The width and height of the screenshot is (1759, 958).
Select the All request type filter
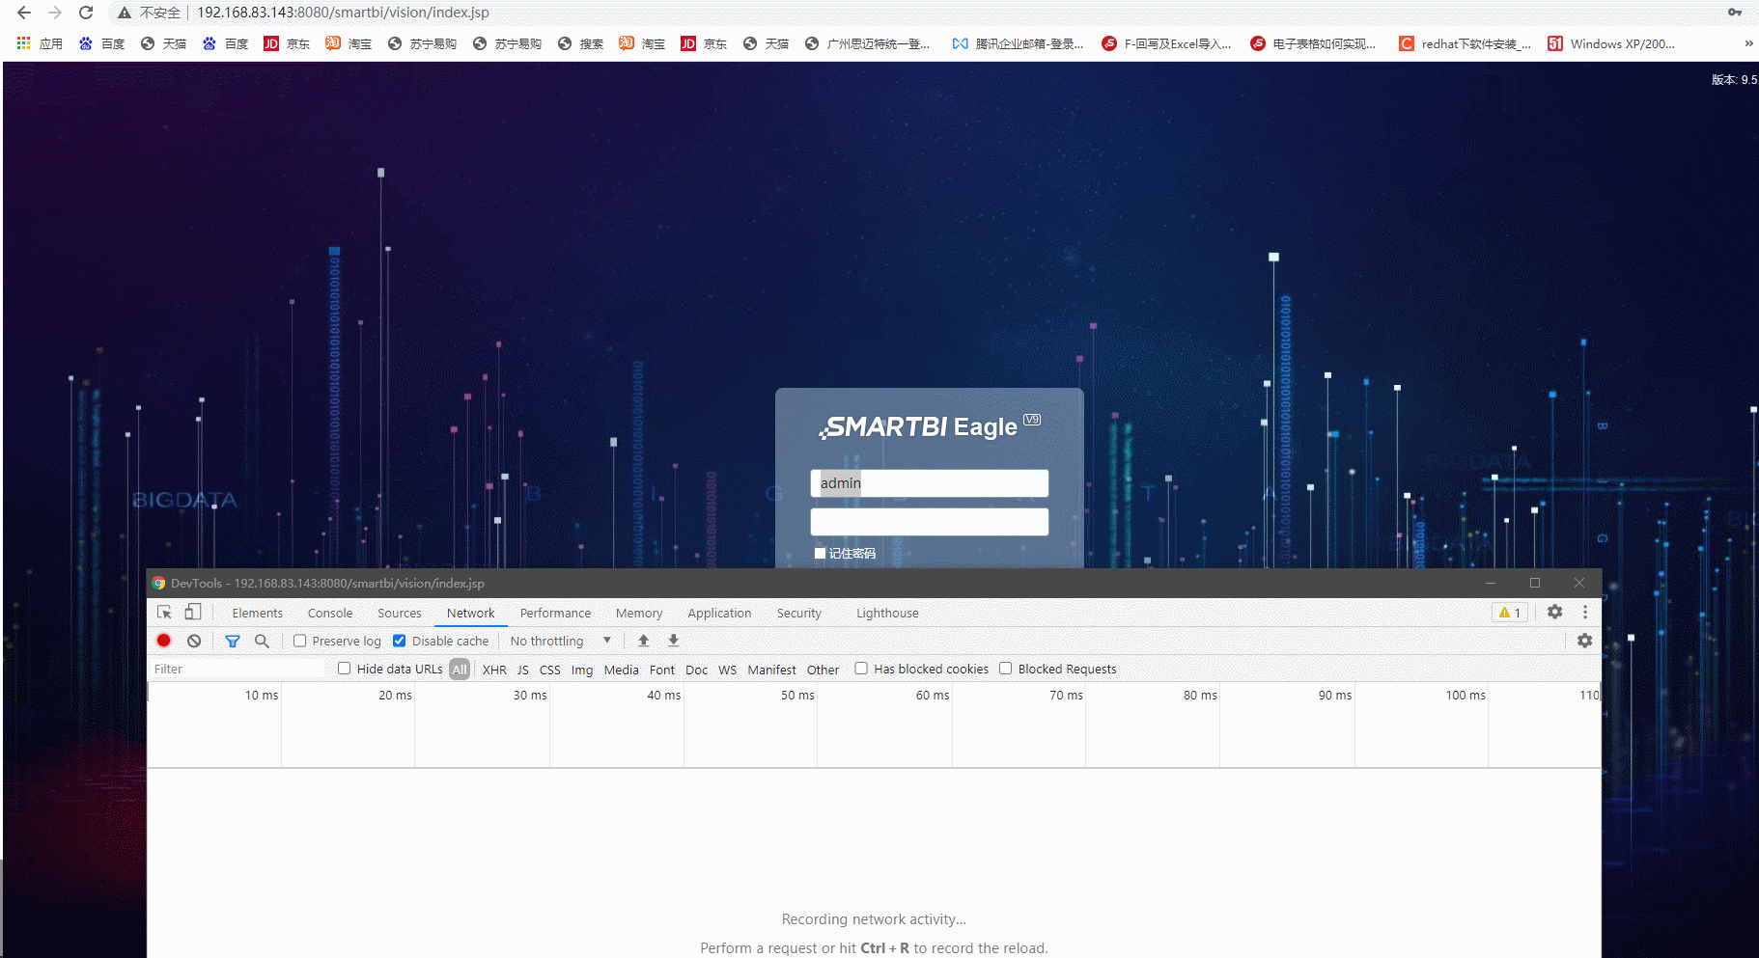tap(460, 670)
